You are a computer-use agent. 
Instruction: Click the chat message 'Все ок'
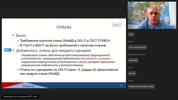132,73
